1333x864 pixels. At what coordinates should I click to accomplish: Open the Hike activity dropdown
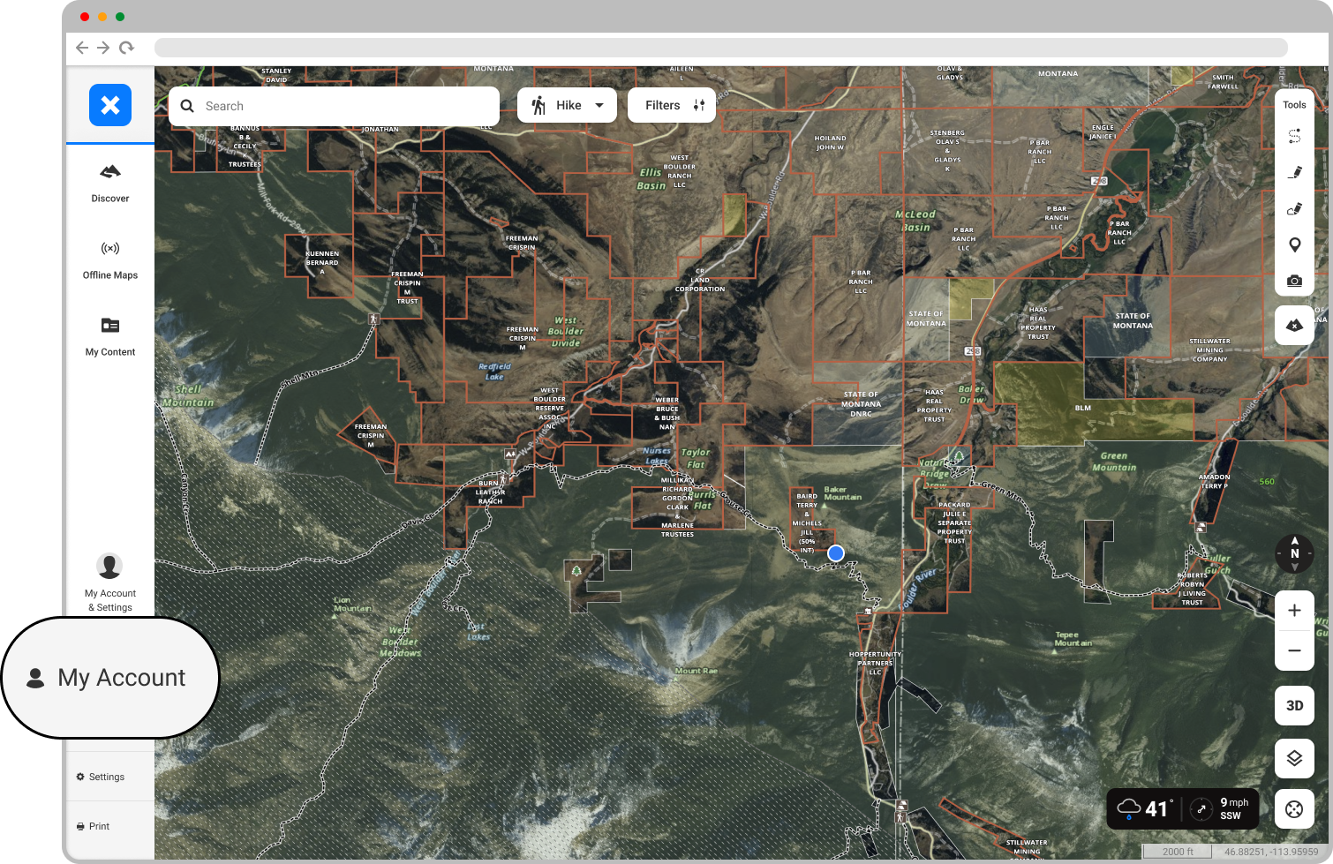567,105
